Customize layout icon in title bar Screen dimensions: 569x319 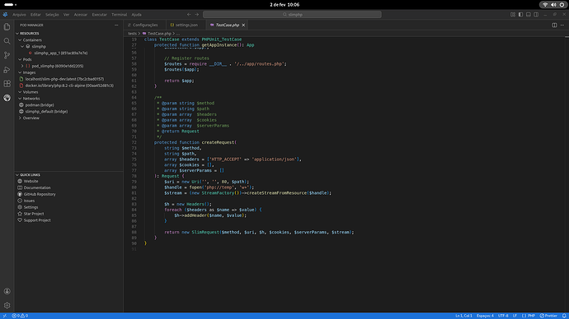pos(513,15)
